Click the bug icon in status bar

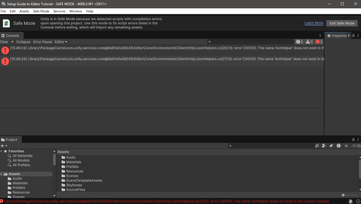(350, 201)
